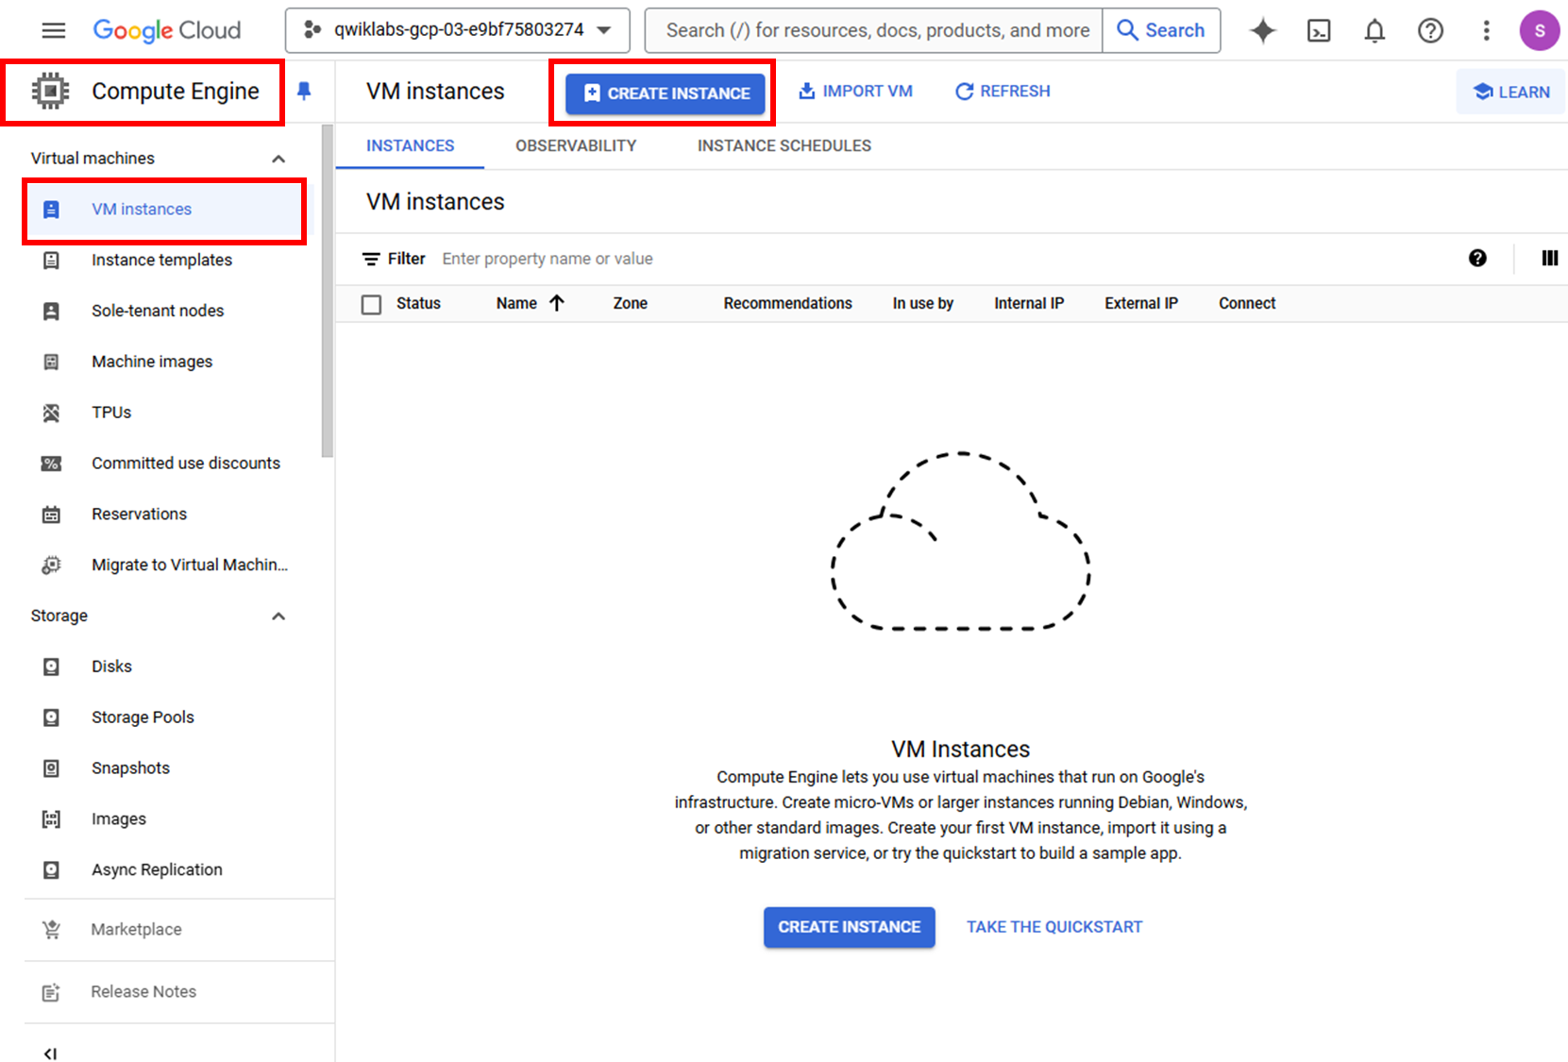The height and width of the screenshot is (1062, 1568).
Task: Click the Google Cloud logo
Action: click(x=167, y=30)
